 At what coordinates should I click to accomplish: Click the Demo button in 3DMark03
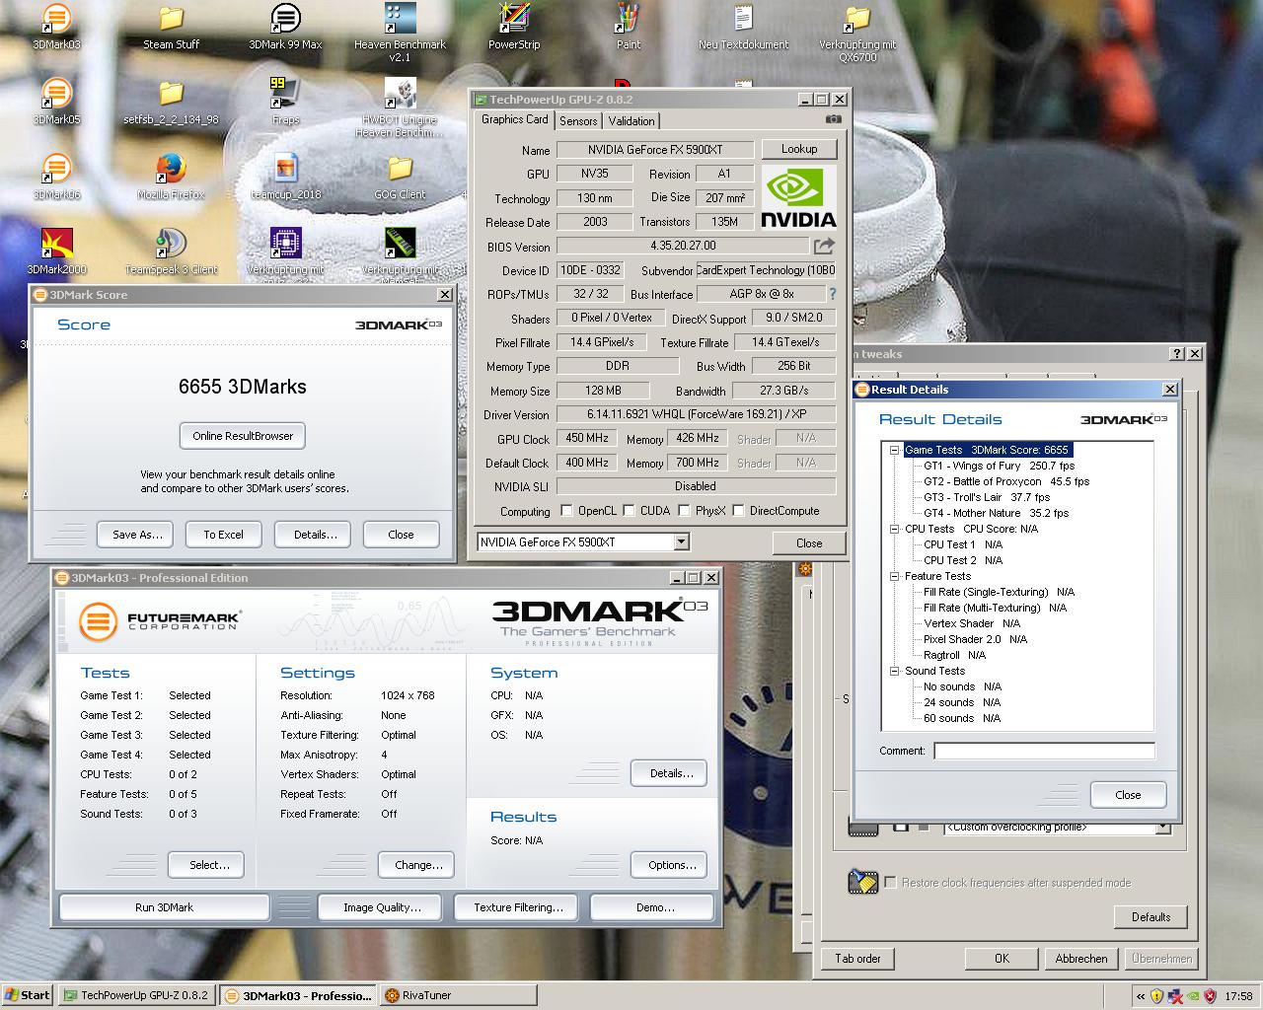[652, 907]
